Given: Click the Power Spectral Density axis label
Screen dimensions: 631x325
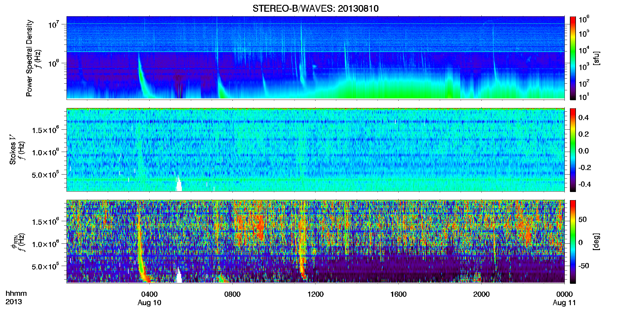Looking at the screenshot, I should tap(29, 58).
